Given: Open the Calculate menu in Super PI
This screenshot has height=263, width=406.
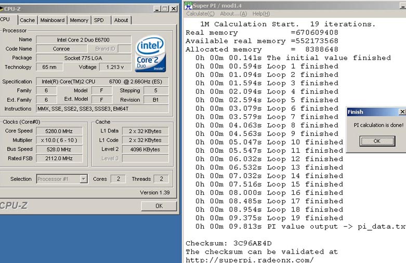Looking at the screenshot, I should (201, 14).
